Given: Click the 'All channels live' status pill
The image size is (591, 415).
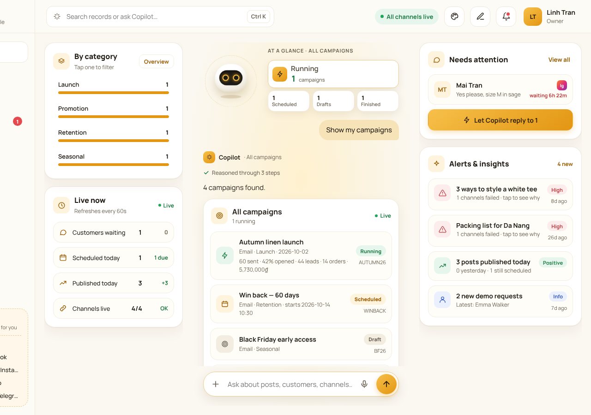Looking at the screenshot, I should tap(407, 17).
